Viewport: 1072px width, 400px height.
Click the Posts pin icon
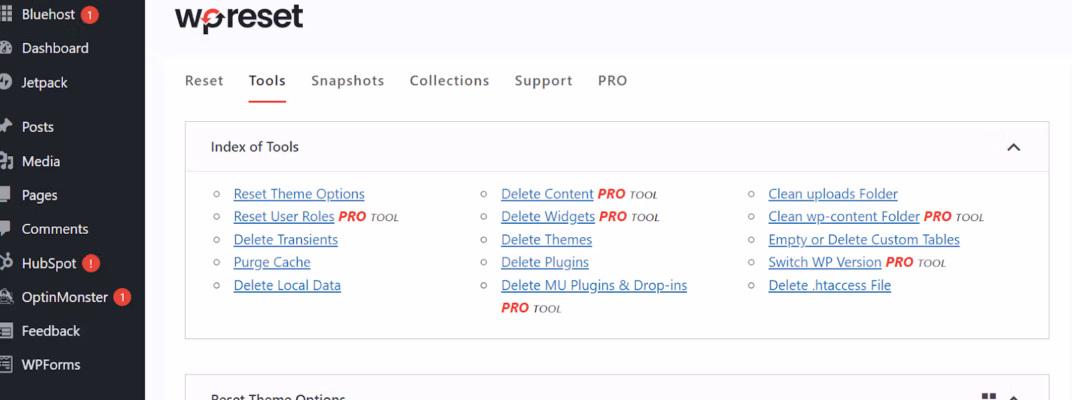pyautogui.click(x=7, y=126)
